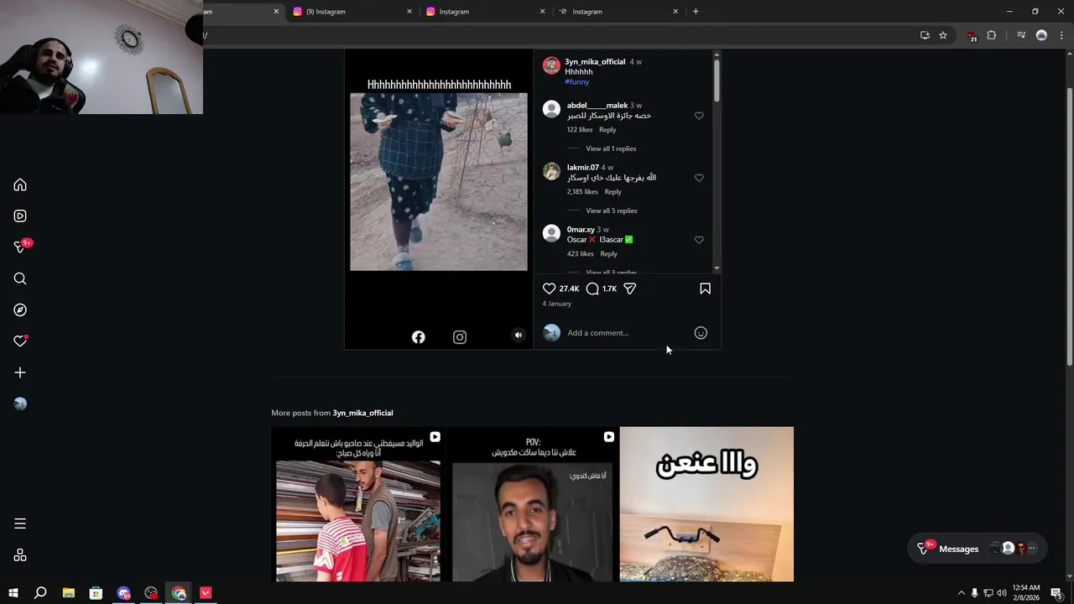Click Instagram logo on the video

460,337
